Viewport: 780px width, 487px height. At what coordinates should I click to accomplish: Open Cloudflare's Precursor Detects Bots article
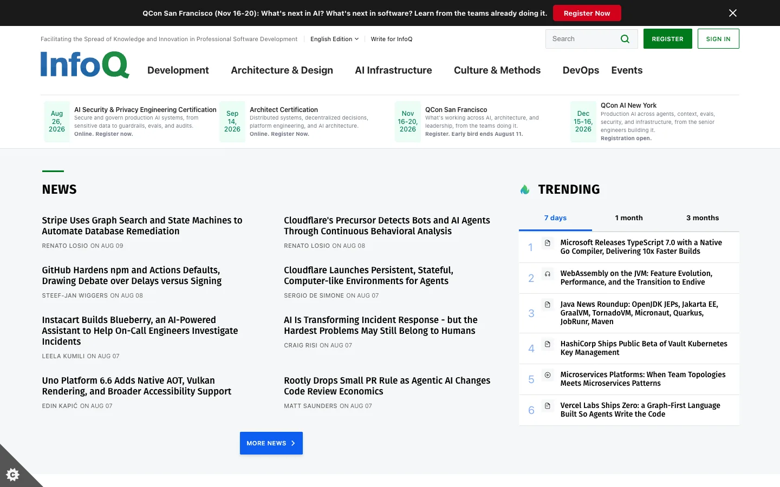pyautogui.click(x=387, y=226)
